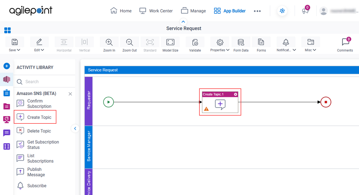Select the Standard size icon
The image size is (359, 195).
pos(150,42)
